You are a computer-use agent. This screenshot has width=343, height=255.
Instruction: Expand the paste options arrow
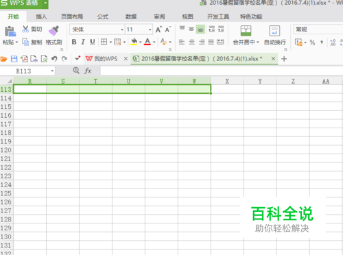click(x=16, y=42)
